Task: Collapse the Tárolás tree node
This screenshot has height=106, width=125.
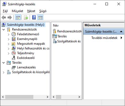Action: 4,63
